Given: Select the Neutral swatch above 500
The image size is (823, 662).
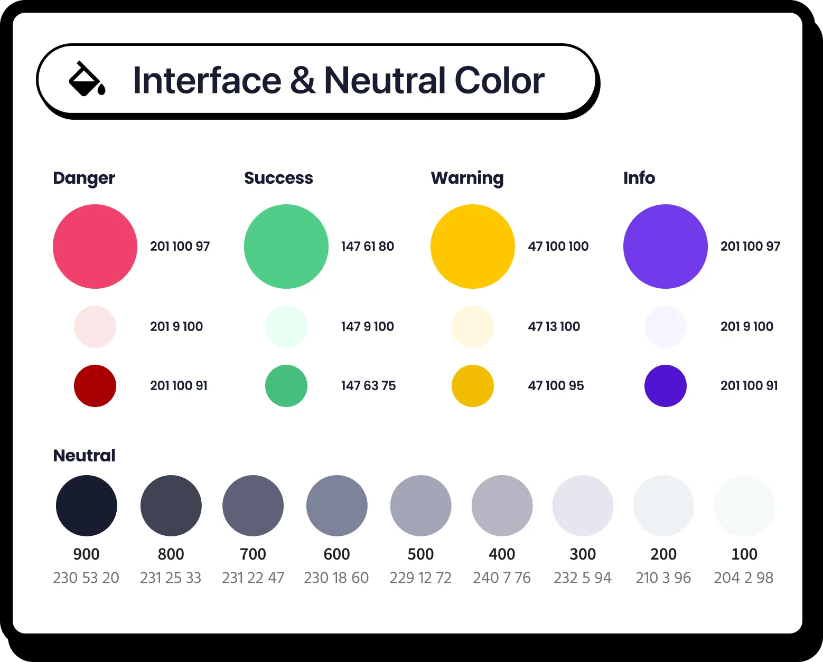Looking at the screenshot, I should [x=421, y=506].
